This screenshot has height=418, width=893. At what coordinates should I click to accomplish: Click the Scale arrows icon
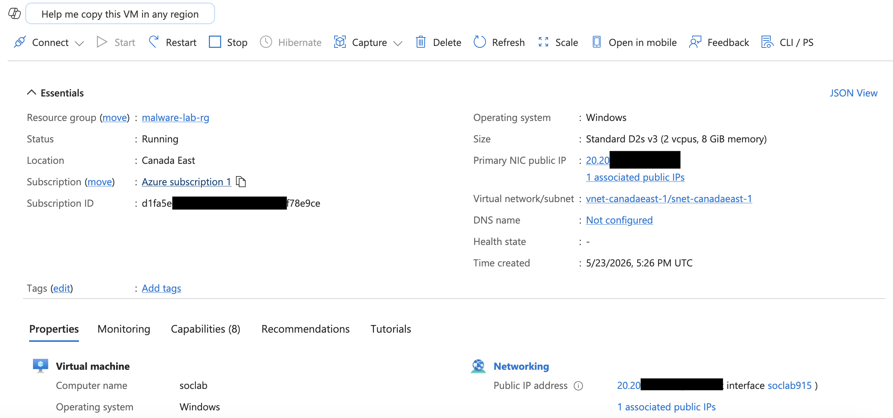pyautogui.click(x=543, y=42)
